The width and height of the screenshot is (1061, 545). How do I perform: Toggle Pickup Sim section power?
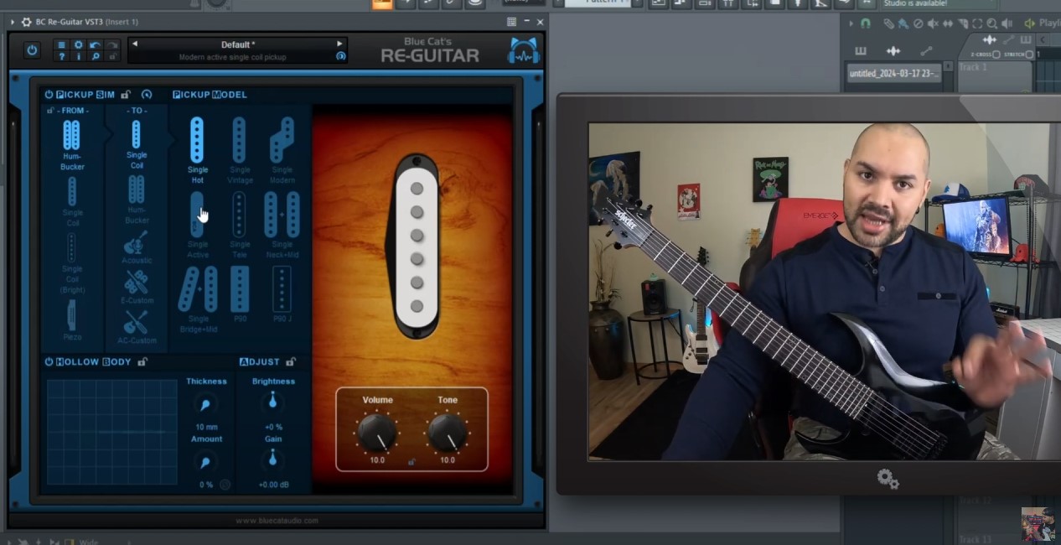pos(49,95)
